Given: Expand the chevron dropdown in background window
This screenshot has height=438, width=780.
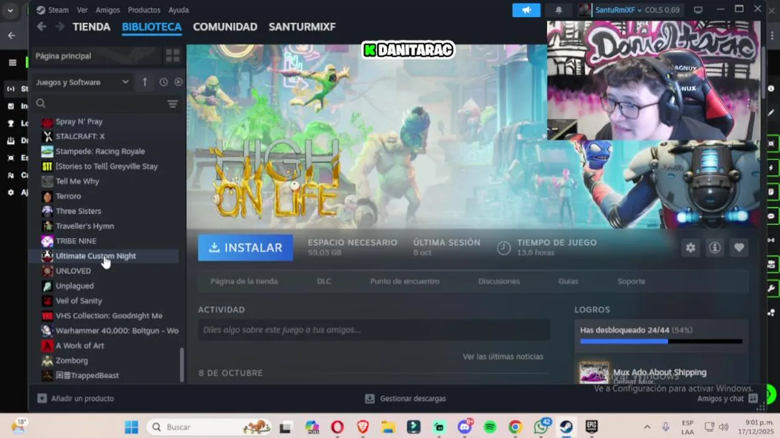Looking at the screenshot, I should 10,10.
